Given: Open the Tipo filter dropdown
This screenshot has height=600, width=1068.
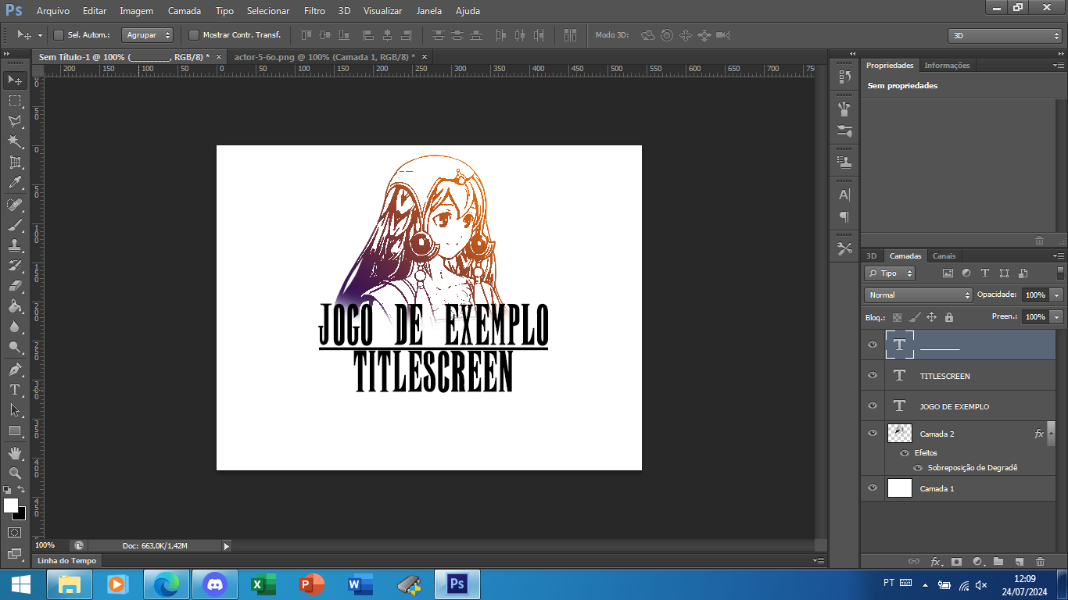Looking at the screenshot, I should click(x=890, y=273).
